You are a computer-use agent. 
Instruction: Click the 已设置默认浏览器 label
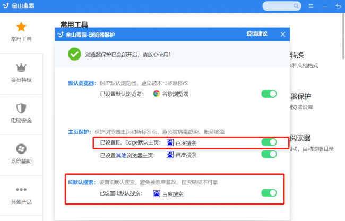(x=122, y=94)
